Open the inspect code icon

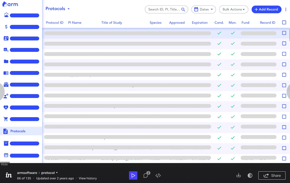click(x=158, y=175)
